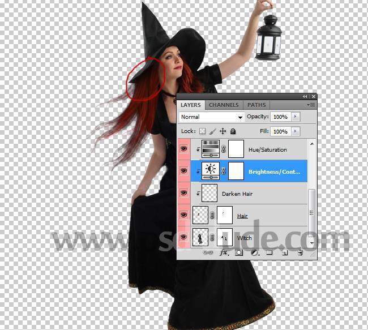Screen dimensions: 368x330
Task: Open the fx layer style menu
Action: pos(224,253)
